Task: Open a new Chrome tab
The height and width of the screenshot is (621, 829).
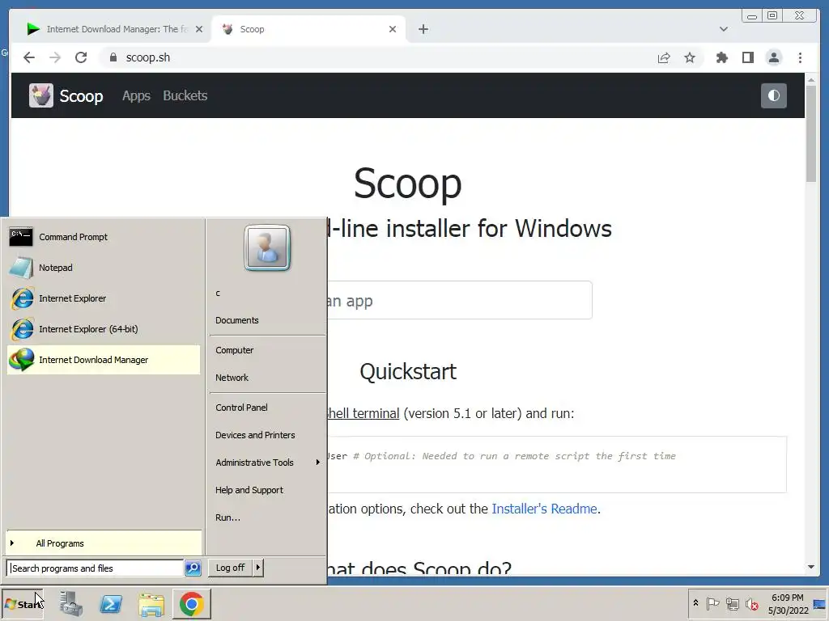Action: 423,29
